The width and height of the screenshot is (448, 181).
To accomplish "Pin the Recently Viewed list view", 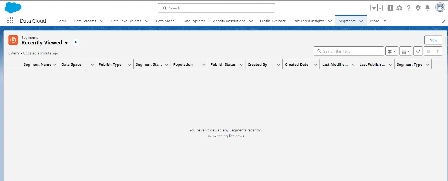I will coord(76,43).
